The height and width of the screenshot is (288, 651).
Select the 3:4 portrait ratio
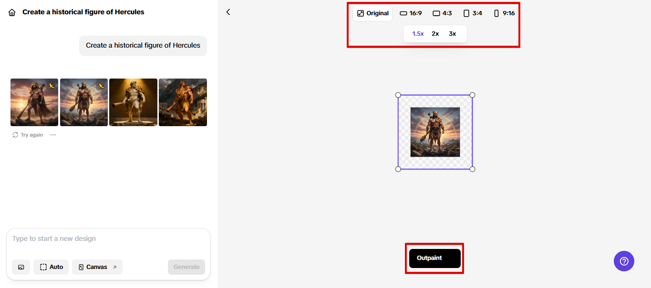click(x=473, y=13)
